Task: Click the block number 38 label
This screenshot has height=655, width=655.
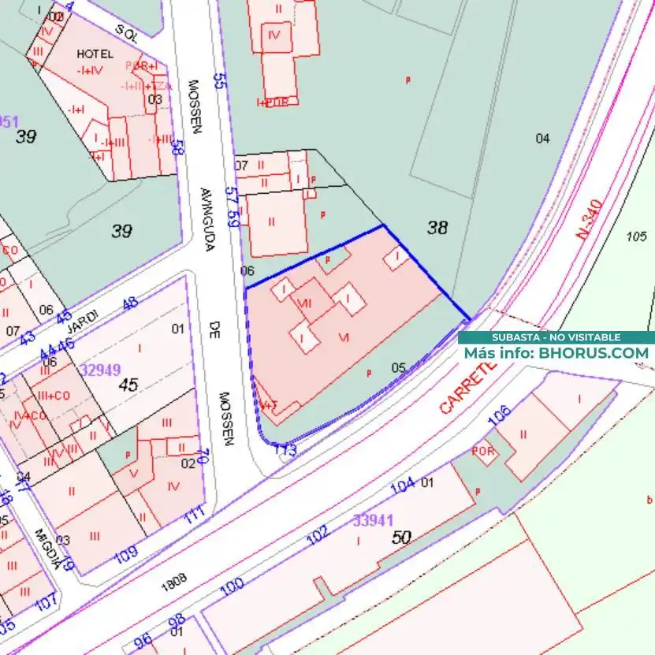Action: [x=437, y=228]
